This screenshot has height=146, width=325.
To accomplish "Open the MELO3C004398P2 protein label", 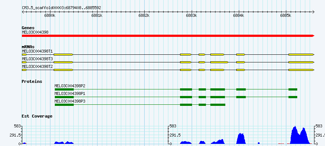I will (70, 86).
